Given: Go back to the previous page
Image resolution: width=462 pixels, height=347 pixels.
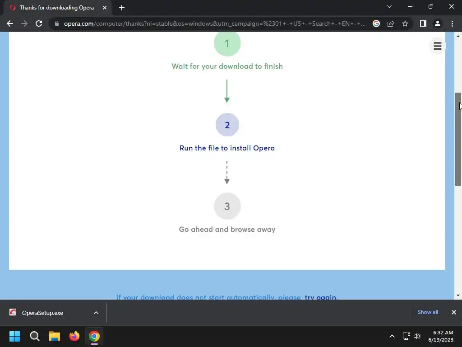Looking at the screenshot, I should (10, 23).
